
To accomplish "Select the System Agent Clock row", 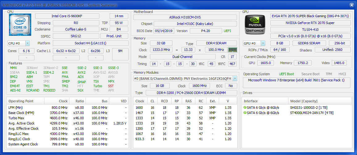I will (67, 144).
